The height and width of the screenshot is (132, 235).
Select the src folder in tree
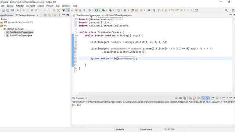coord(5,26)
